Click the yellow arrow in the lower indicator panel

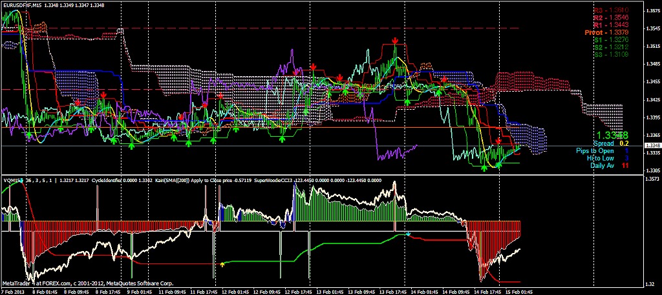222,264
